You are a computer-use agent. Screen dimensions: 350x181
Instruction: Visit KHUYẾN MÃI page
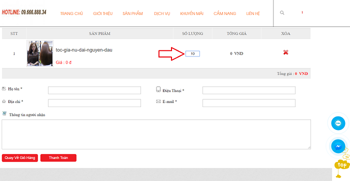191,13
